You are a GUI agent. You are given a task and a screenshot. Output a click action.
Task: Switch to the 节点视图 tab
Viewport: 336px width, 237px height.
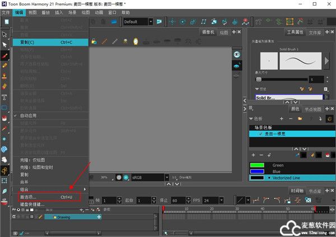click(x=314, y=109)
